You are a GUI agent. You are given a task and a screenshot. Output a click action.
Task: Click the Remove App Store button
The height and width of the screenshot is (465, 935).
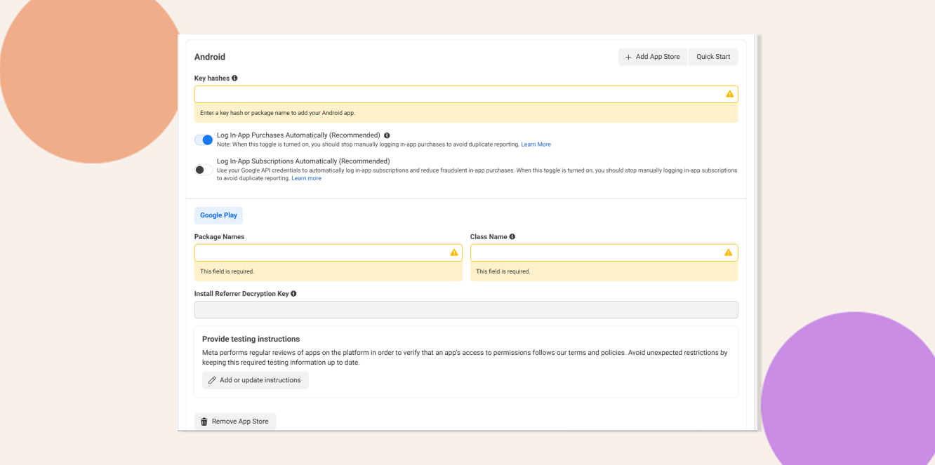click(235, 422)
